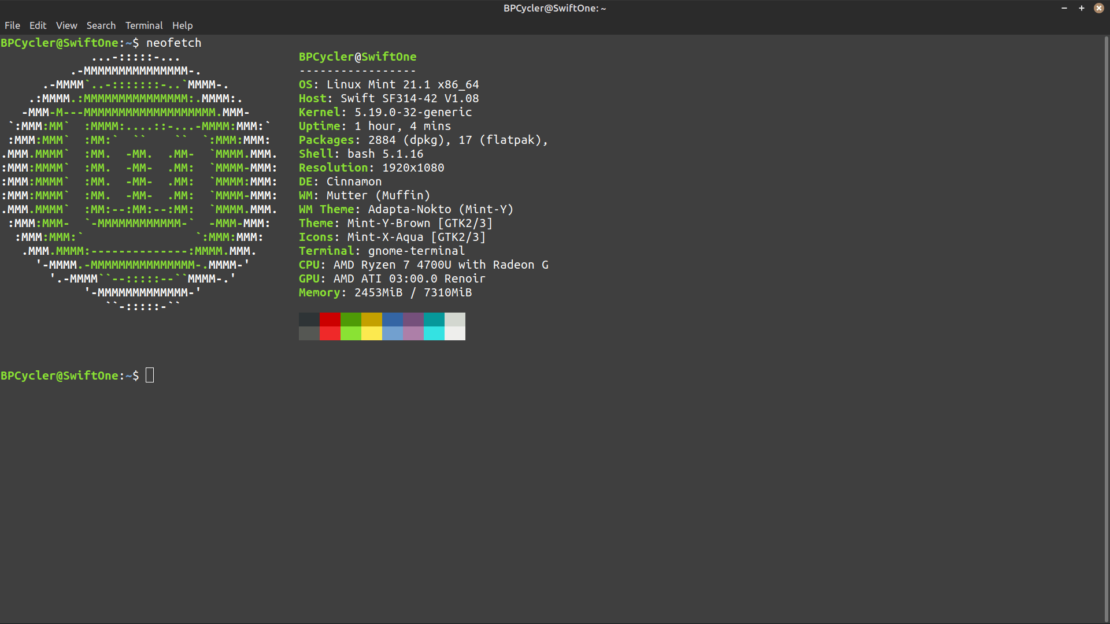1110x624 pixels.
Task: Open the Terminal menu
Action: (144, 25)
